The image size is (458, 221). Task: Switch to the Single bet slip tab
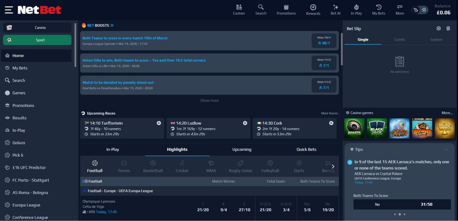tap(363, 40)
